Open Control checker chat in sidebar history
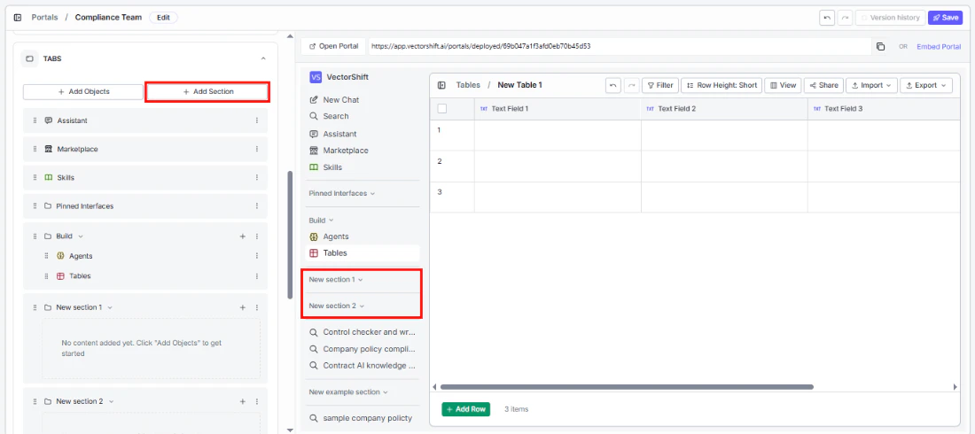This screenshot has width=975, height=434. pos(363,332)
